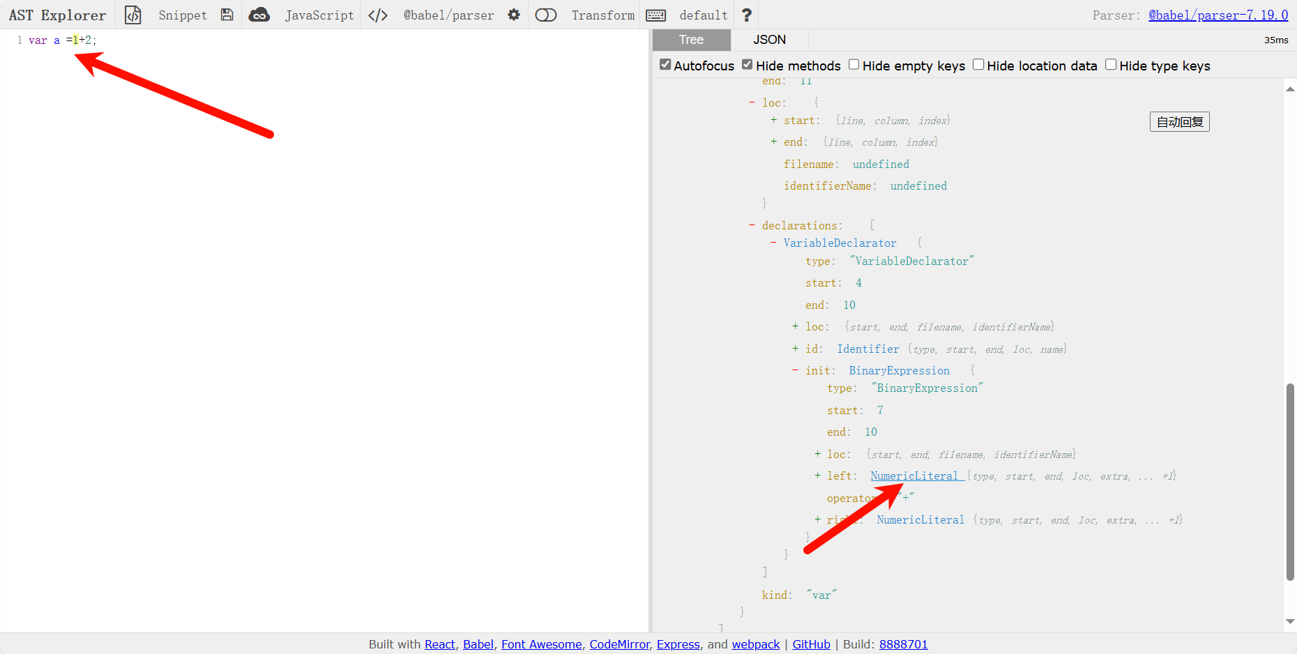The width and height of the screenshot is (1297, 654).
Task: Open the Express footer link
Action: pyautogui.click(x=678, y=644)
